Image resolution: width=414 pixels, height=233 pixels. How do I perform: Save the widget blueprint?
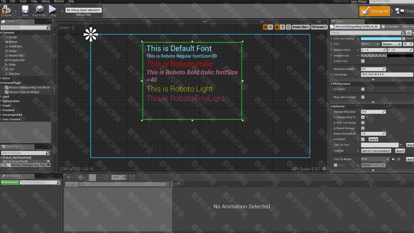coord(25,11)
